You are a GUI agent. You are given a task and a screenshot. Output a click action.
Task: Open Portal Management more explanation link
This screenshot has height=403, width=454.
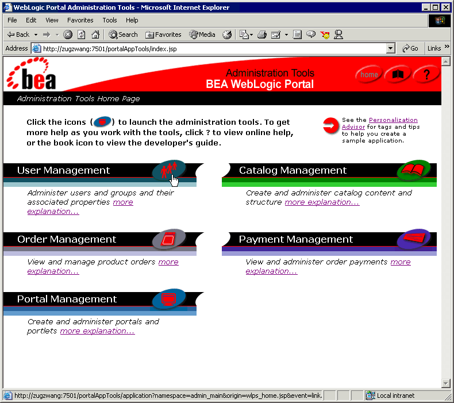(97, 331)
